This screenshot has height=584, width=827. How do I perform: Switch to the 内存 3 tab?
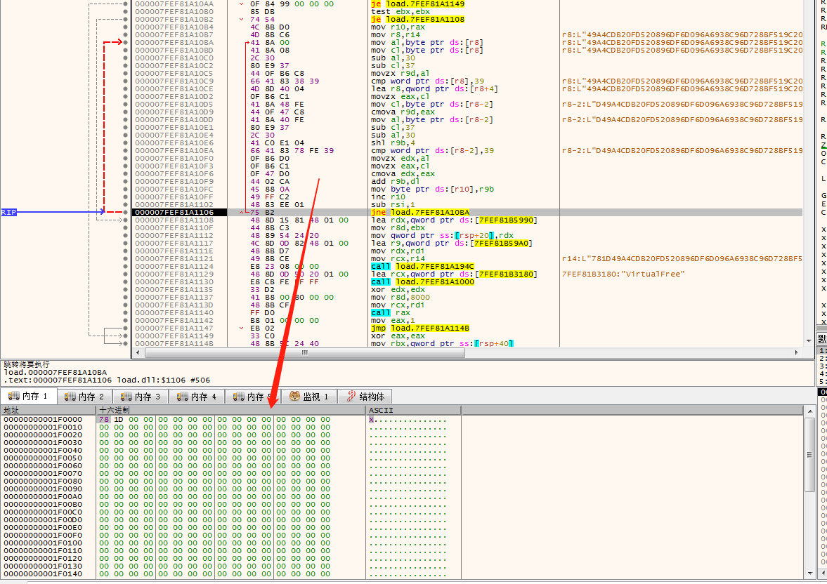[x=141, y=397]
